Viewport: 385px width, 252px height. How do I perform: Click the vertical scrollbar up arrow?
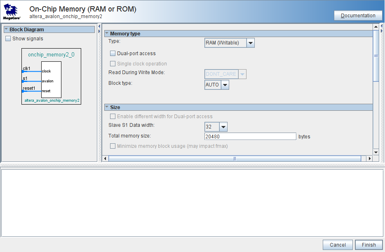click(x=376, y=27)
